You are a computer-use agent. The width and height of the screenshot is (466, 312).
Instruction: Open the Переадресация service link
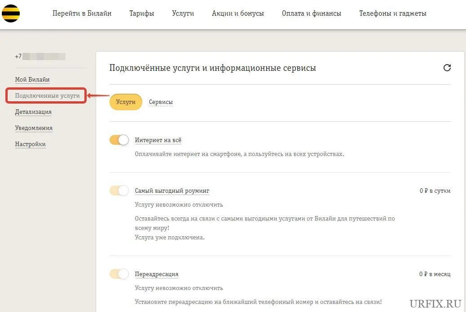(x=157, y=274)
